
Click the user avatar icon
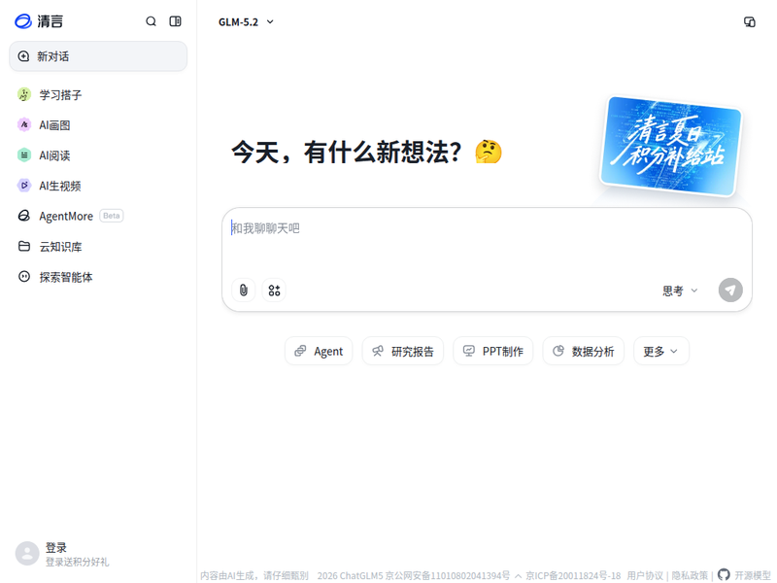click(x=27, y=553)
